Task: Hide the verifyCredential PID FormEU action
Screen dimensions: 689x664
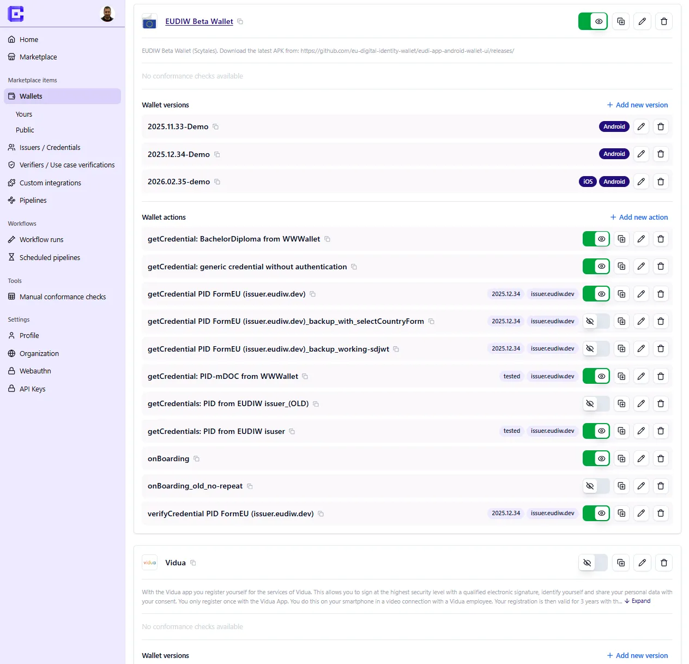Action: (x=596, y=513)
